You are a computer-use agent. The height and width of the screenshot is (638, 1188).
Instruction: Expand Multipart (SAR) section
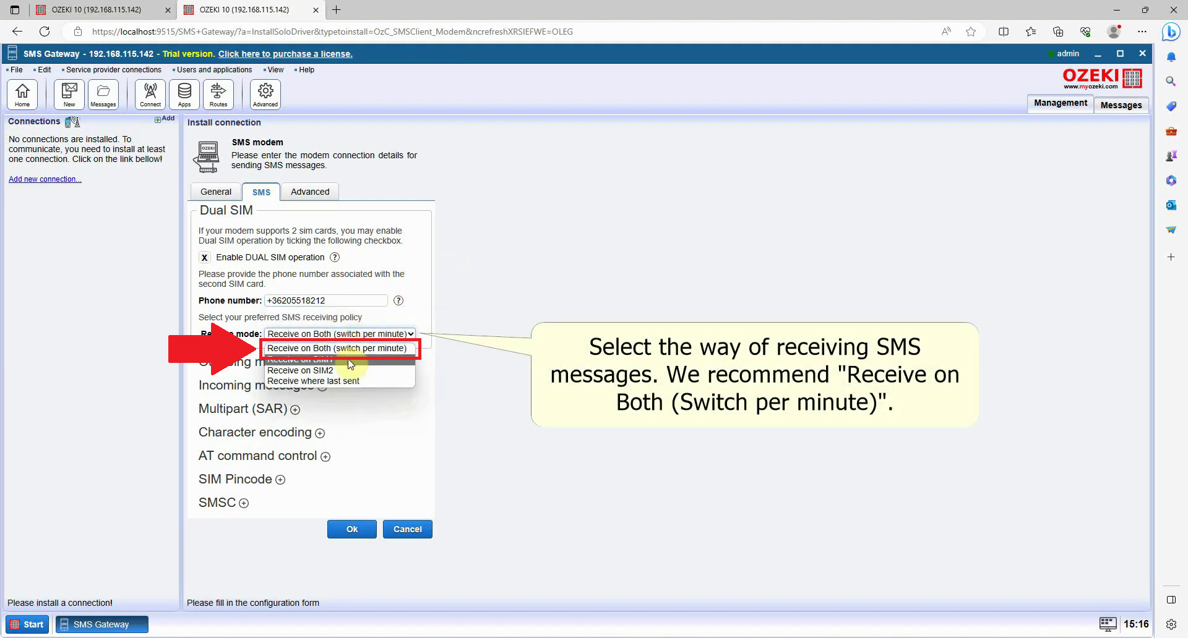click(x=295, y=410)
